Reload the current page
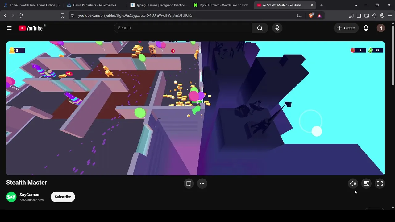 pyautogui.click(x=21, y=15)
